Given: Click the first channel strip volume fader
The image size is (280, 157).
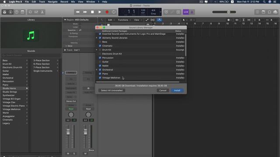Looking at the screenshot, I should coord(68,132).
